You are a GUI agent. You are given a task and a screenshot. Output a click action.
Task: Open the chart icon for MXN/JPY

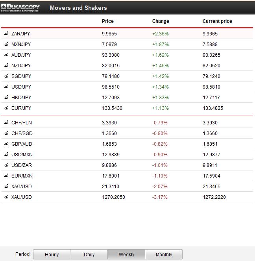point(6,44)
